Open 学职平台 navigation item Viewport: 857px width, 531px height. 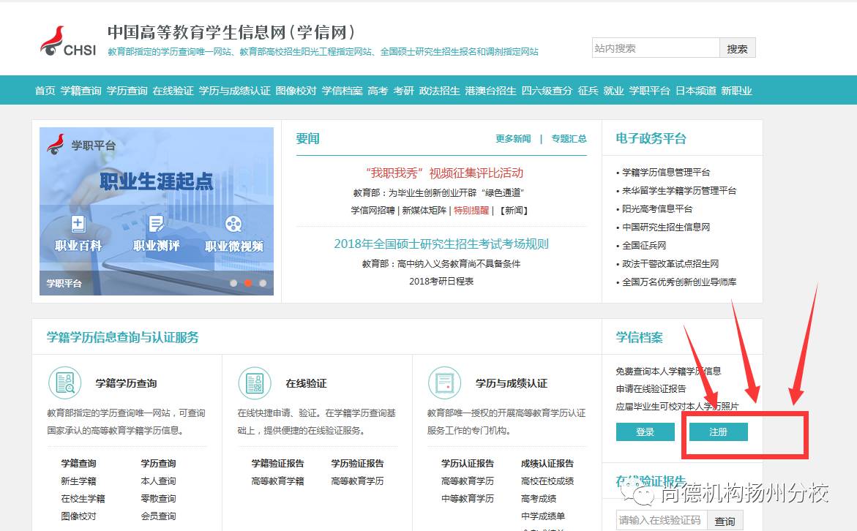tap(649, 91)
